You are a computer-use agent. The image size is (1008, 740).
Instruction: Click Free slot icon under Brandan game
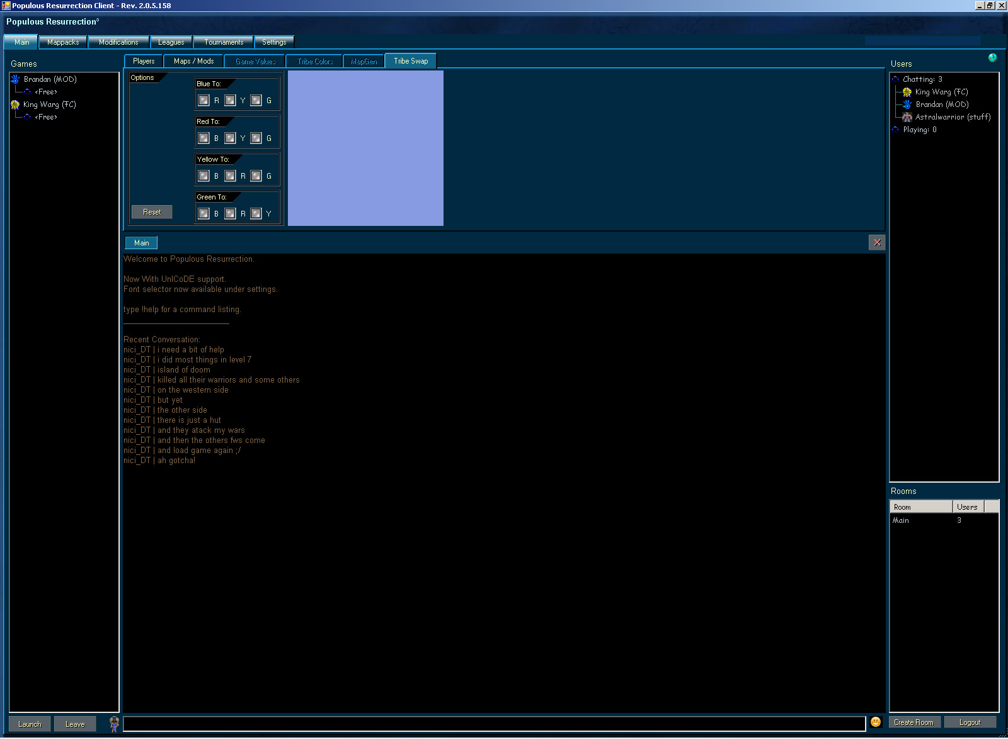tap(27, 92)
